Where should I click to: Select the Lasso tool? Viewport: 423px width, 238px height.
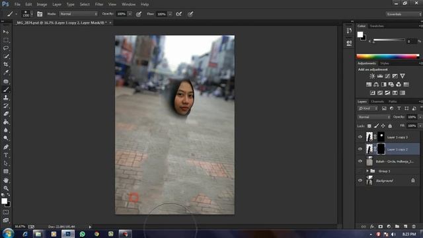click(x=6, y=48)
